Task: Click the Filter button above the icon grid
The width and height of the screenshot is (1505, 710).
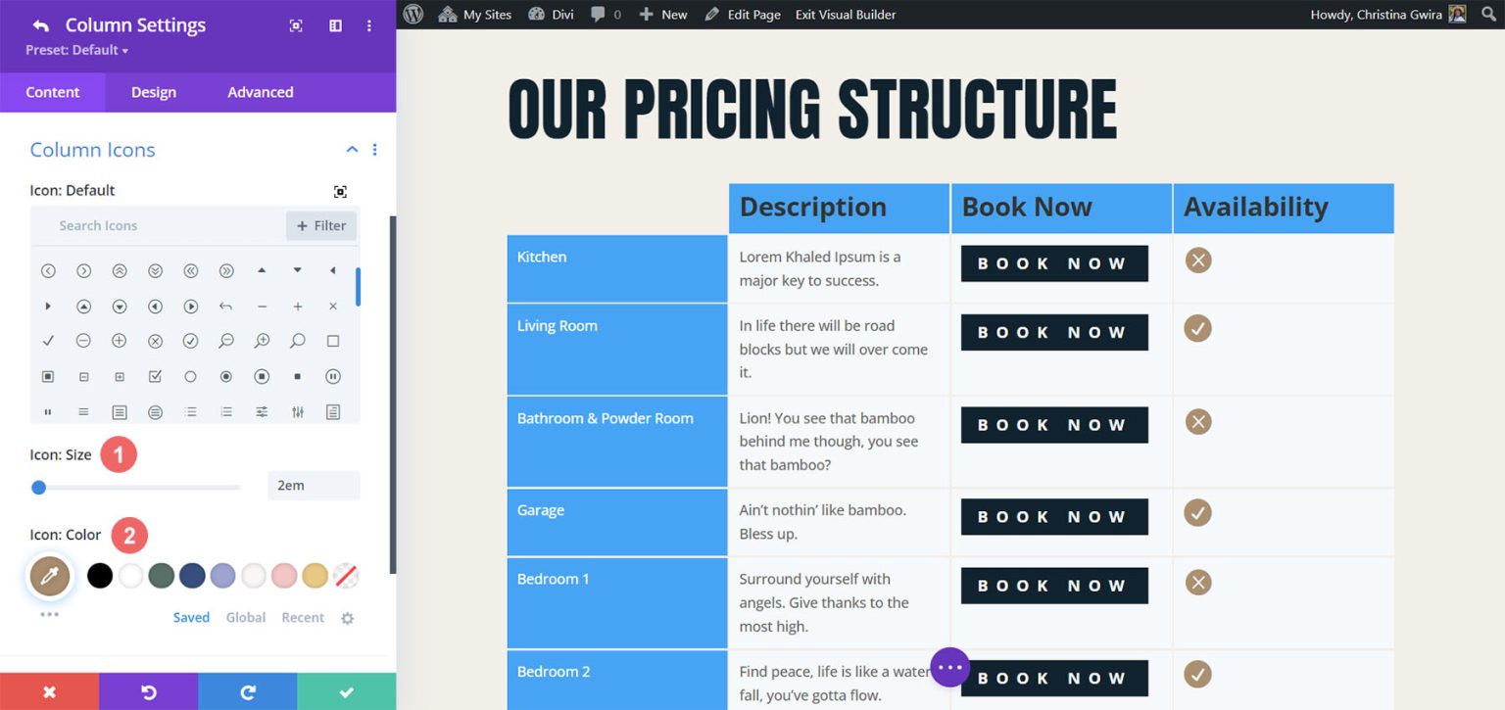Action: pyautogui.click(x=320, y=225)
